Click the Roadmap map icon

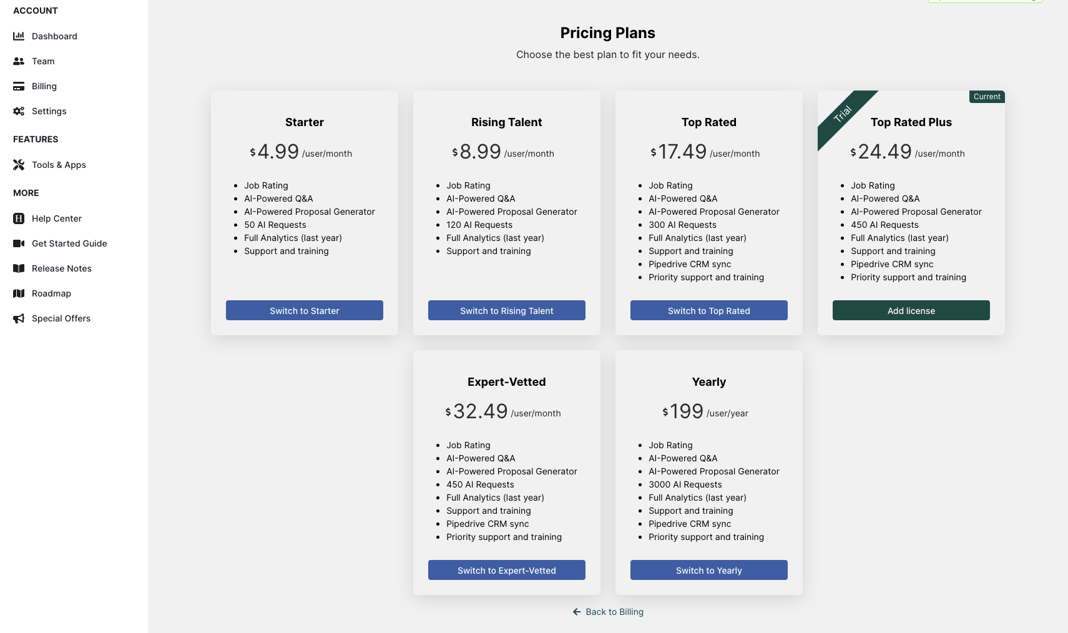click(x=19, y=293)
